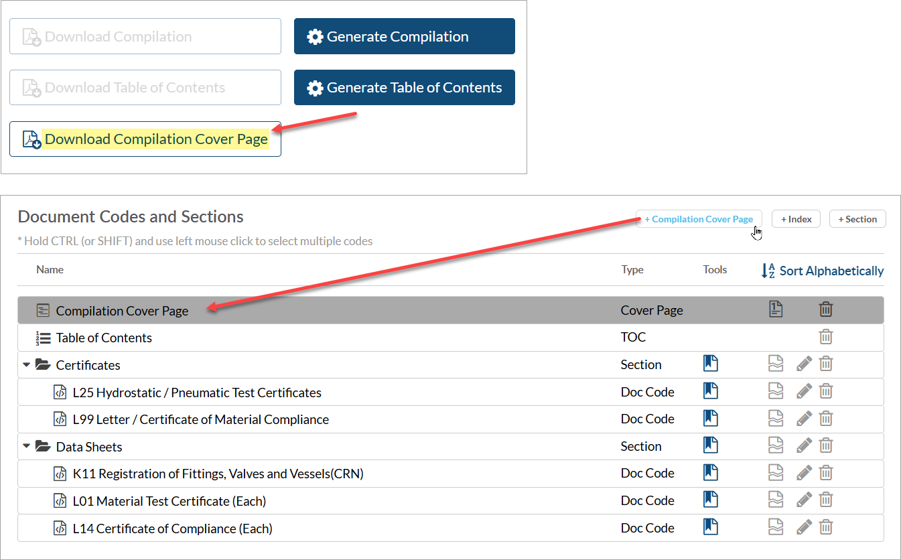Click the disabled Download Compilation button

(145, 36)
